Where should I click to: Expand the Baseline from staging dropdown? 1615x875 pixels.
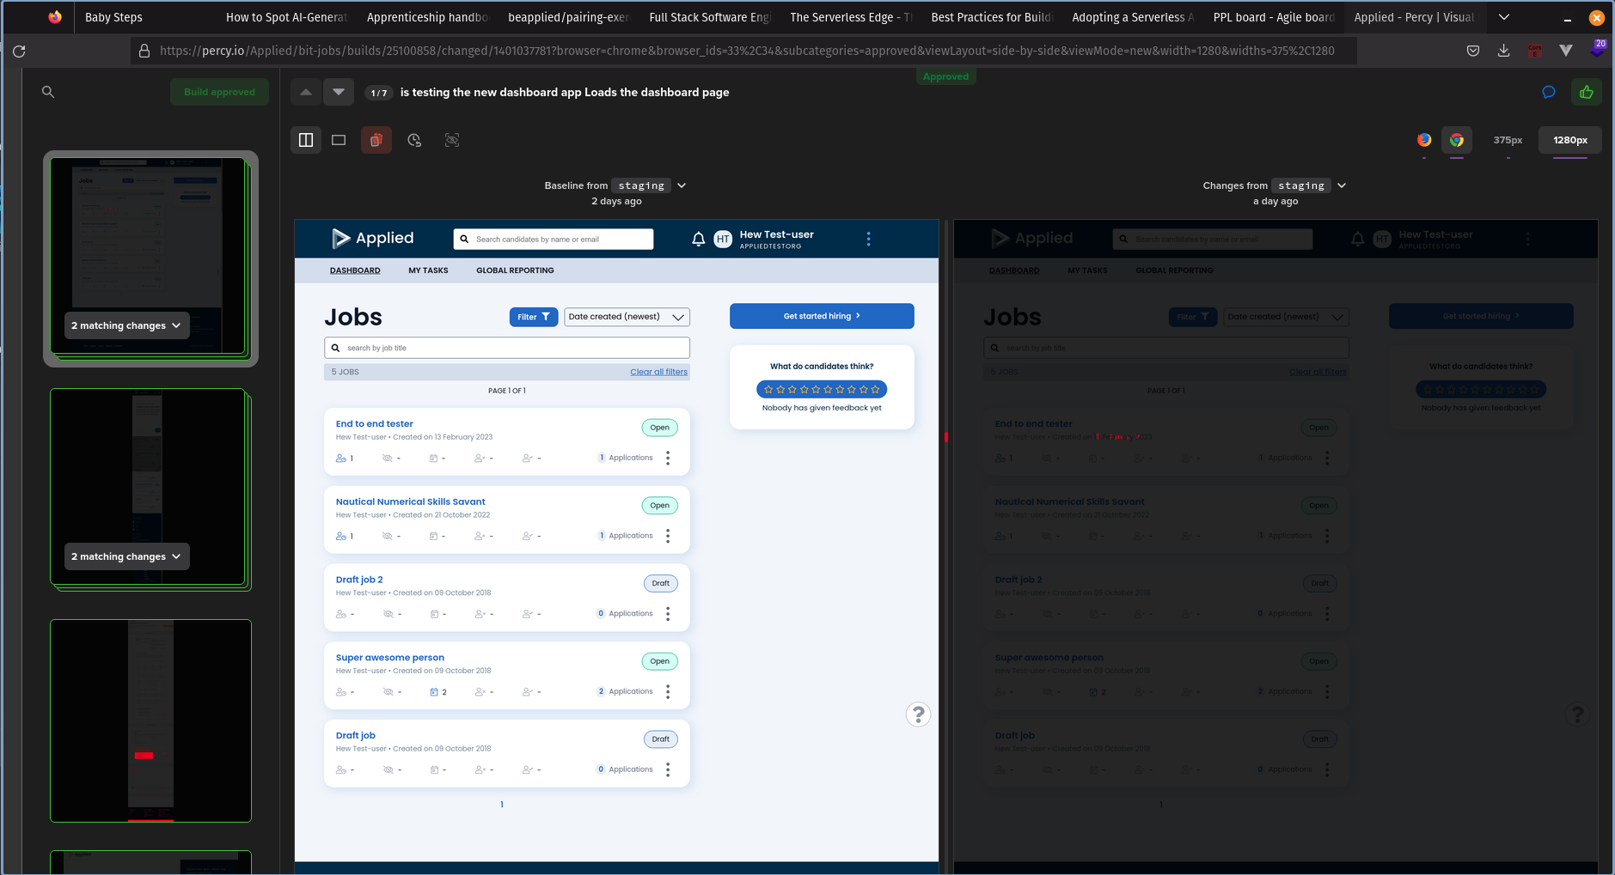[x=682, y=185]
